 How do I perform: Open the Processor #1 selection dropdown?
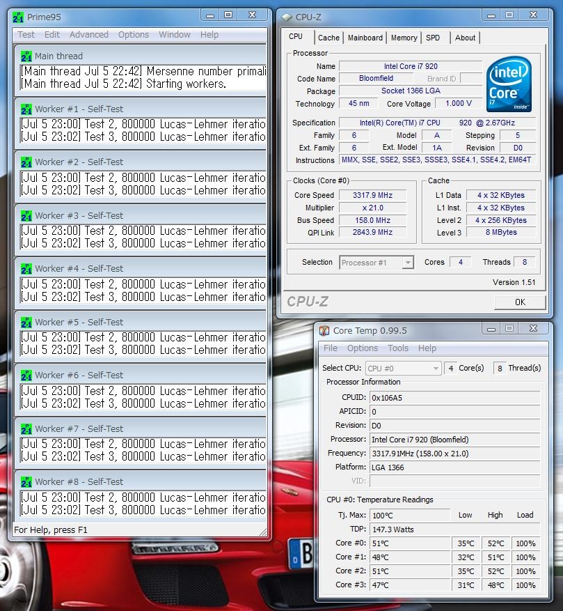click(x=376, y=263)
